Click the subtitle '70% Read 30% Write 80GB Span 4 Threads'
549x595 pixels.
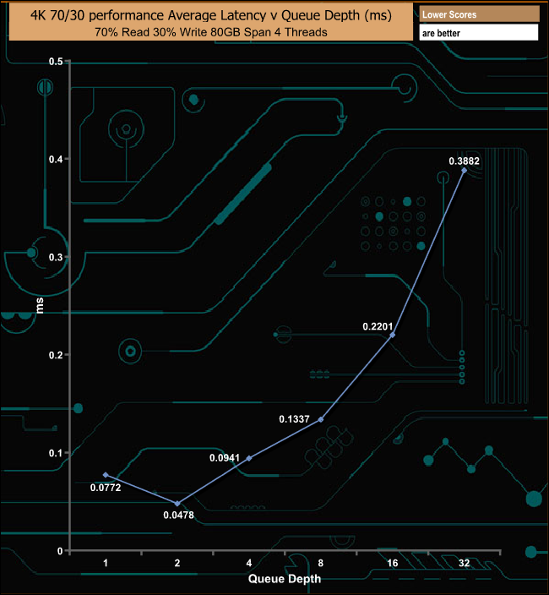point(211,32)
